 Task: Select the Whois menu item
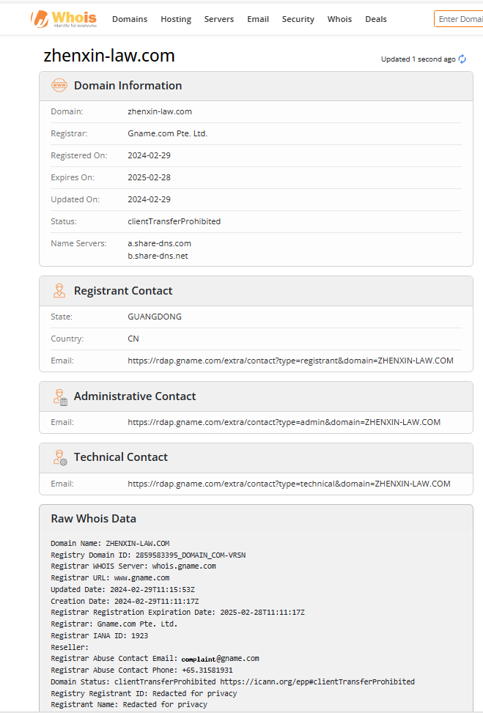[340, 19]
